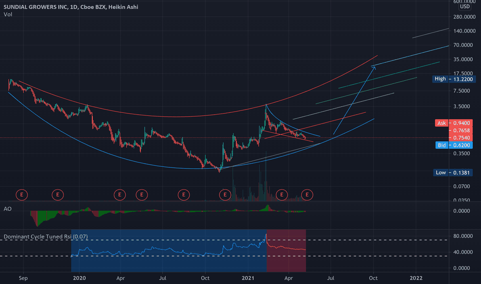Click the 35.0000 price axis value
Viewport: 481px width, 284px height.
point(463,59)
